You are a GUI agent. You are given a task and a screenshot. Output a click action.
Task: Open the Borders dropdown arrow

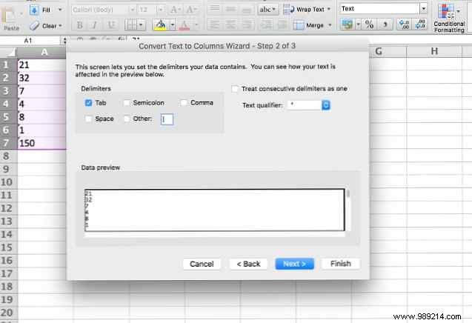click(141, 25)
